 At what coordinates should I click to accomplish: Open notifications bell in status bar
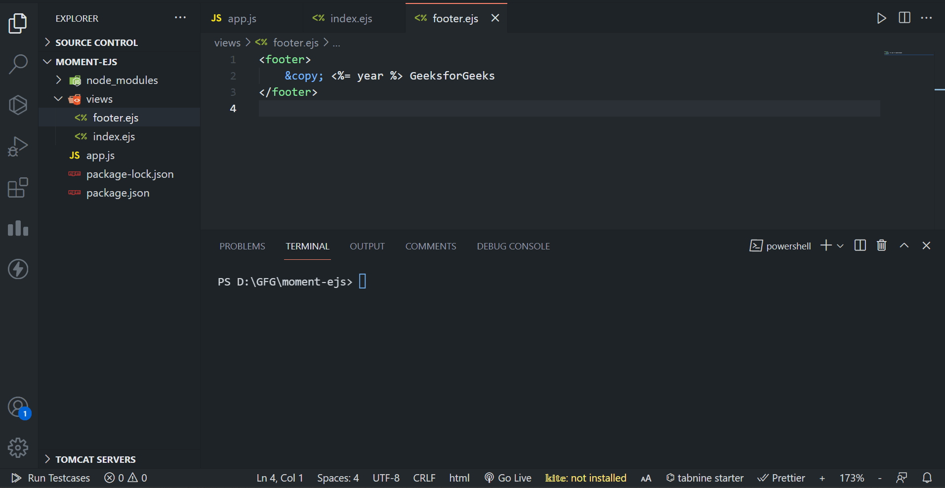(927, 478)
